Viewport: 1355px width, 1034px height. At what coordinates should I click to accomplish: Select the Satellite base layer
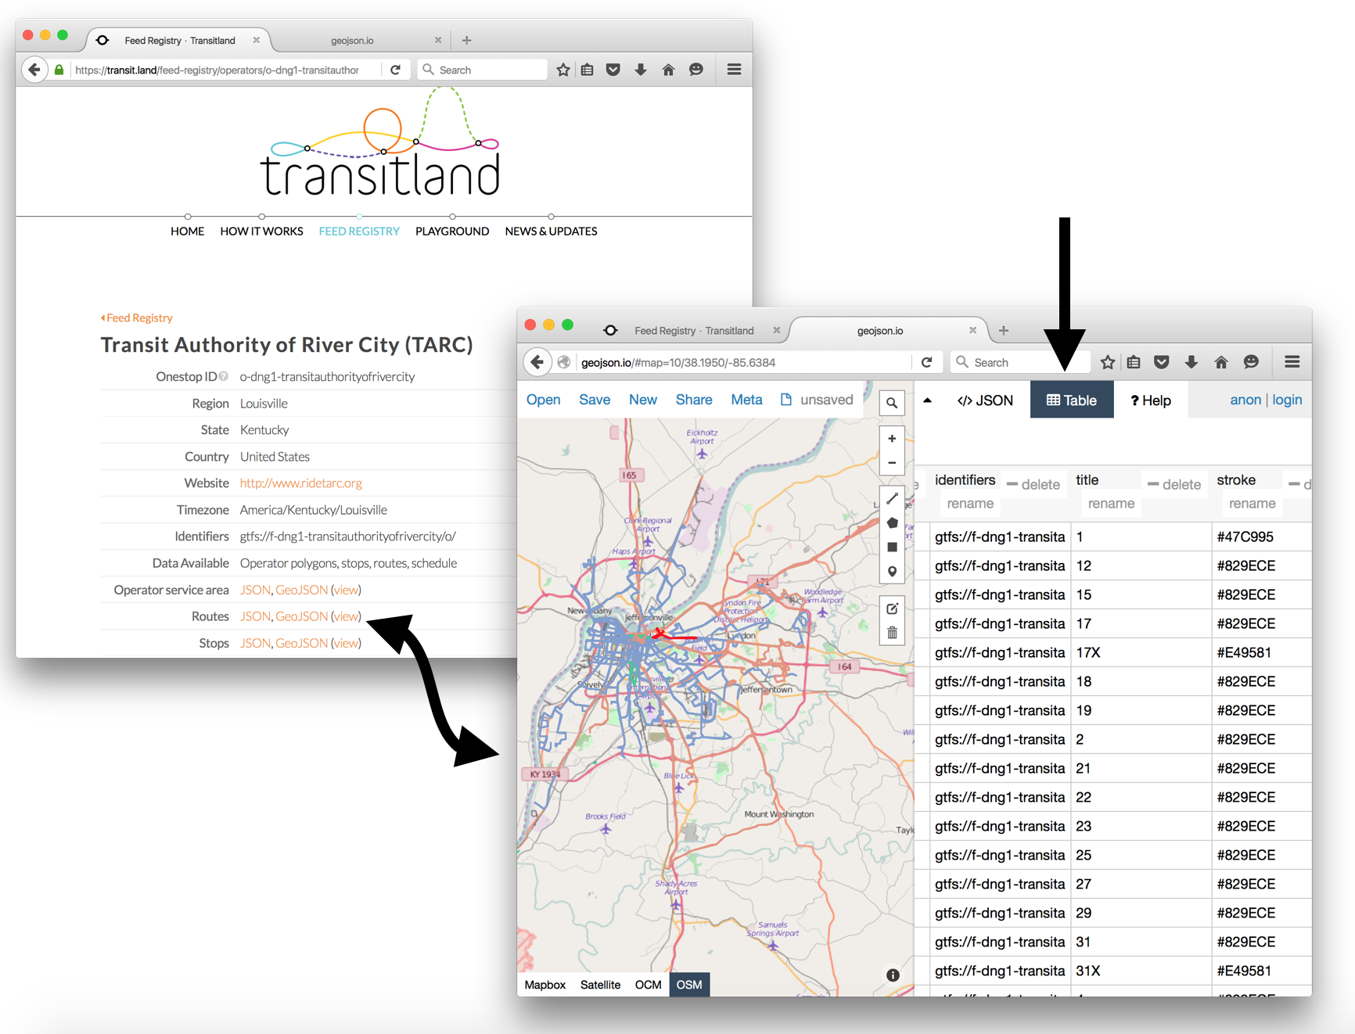tap(600, 985)
